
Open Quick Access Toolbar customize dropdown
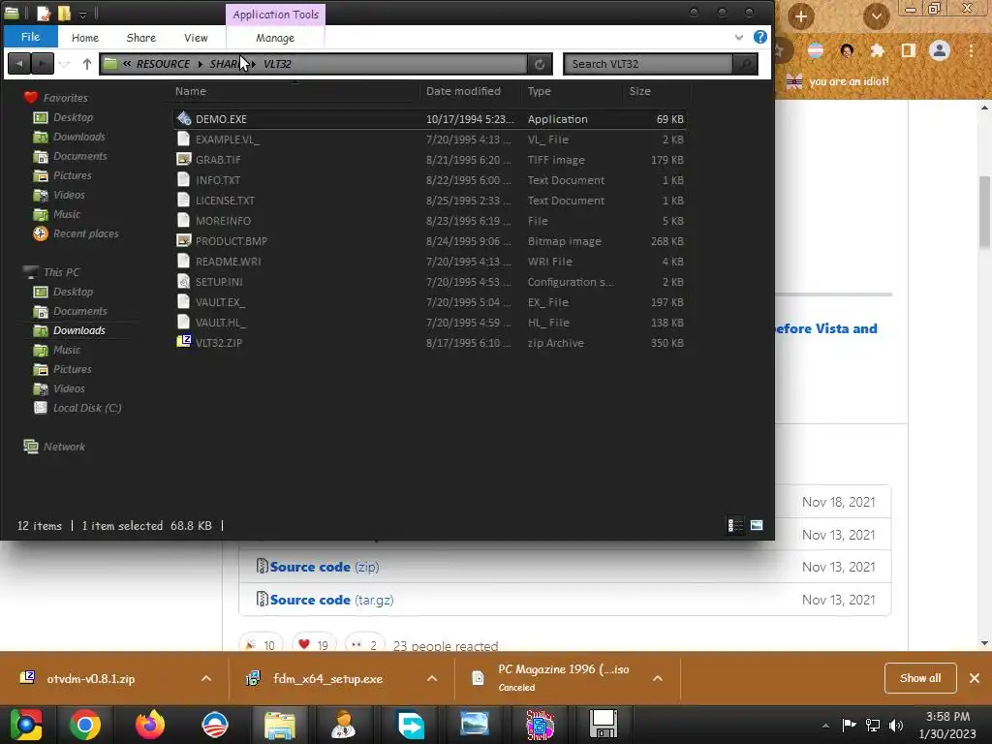click(83, 14)
